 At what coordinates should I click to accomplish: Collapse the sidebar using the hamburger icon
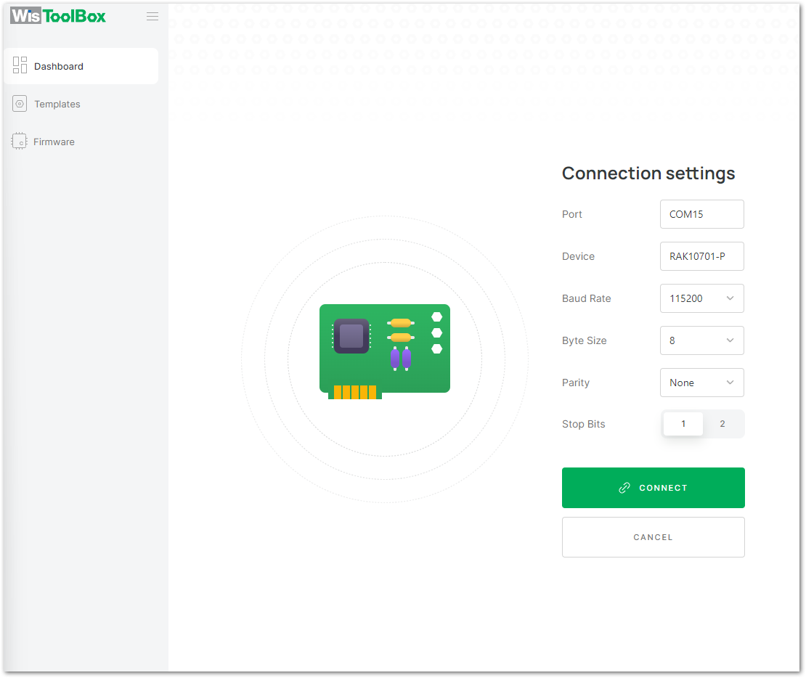(152, 16)
